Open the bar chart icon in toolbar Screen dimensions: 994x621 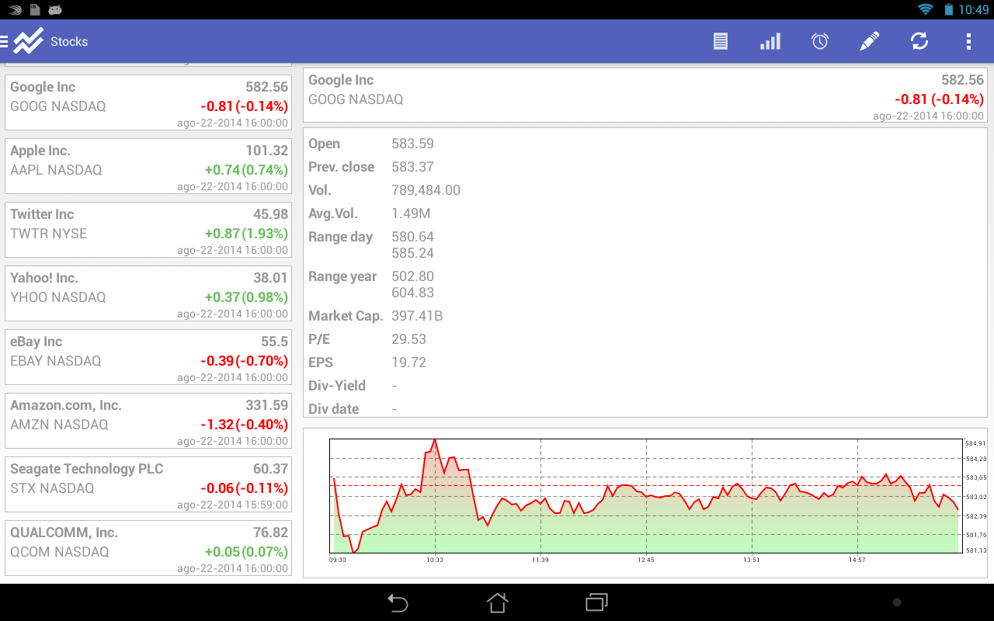coord(770,41)
